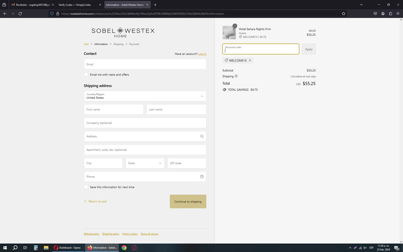Click the Log in link
Screen dimensions: 403x252
pyautogui.click(x=202, y=54)
